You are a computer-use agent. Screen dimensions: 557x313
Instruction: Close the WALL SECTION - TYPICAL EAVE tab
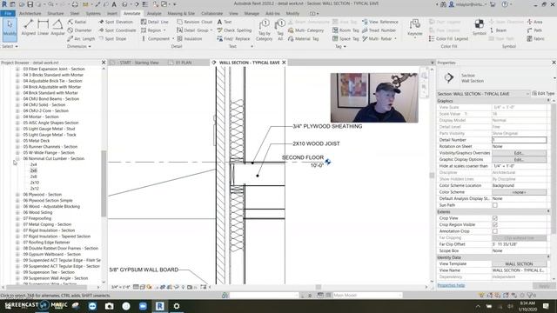coord(284,63)
